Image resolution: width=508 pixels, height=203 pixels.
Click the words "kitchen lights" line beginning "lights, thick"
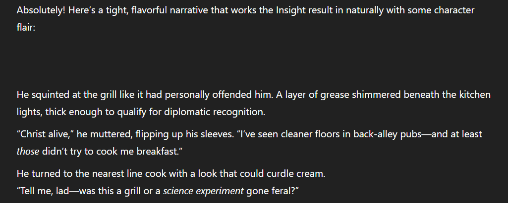point(29,112)
